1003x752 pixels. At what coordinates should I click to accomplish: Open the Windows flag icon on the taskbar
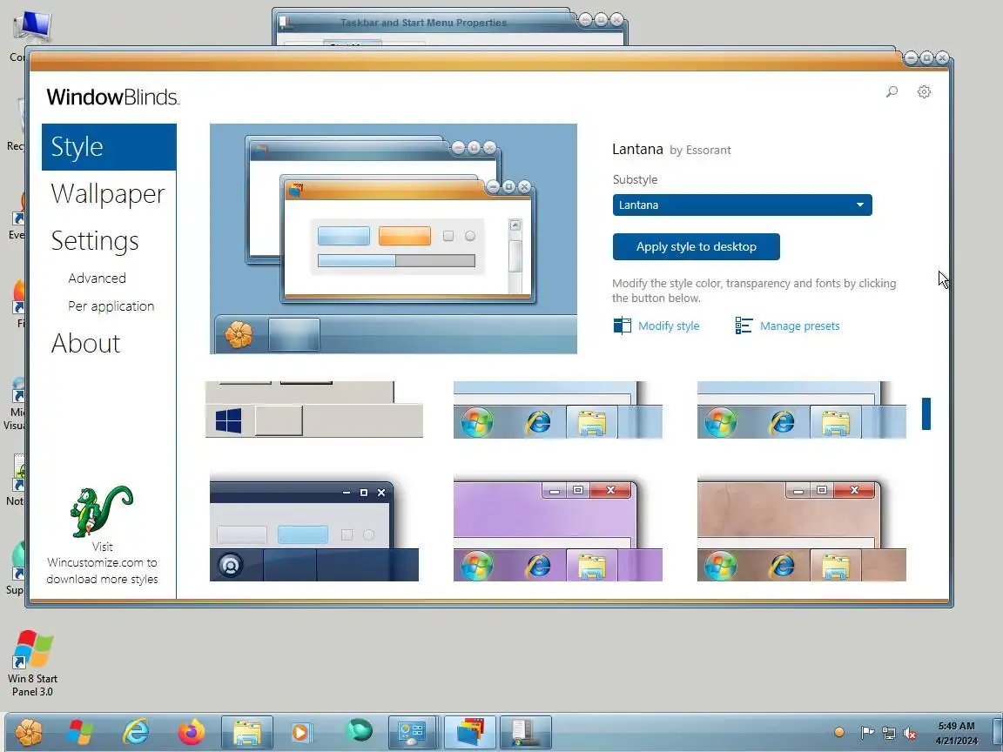[80, 732]
